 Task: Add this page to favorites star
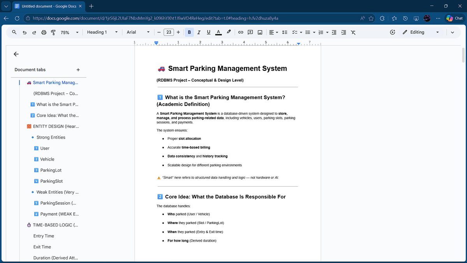pos(371,18)
